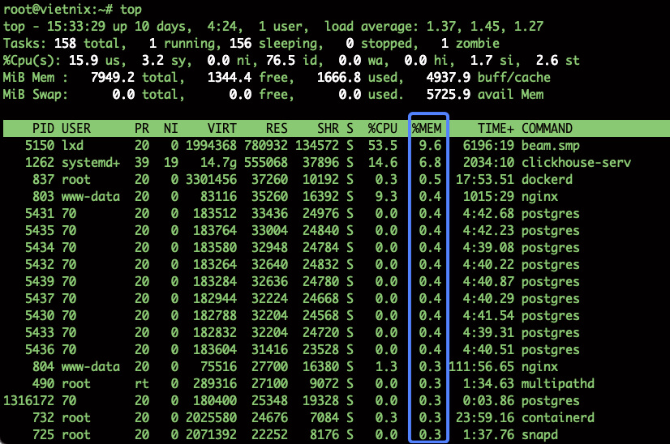Click the multipathd process command
670x444 pixels.
click(557, 383)
